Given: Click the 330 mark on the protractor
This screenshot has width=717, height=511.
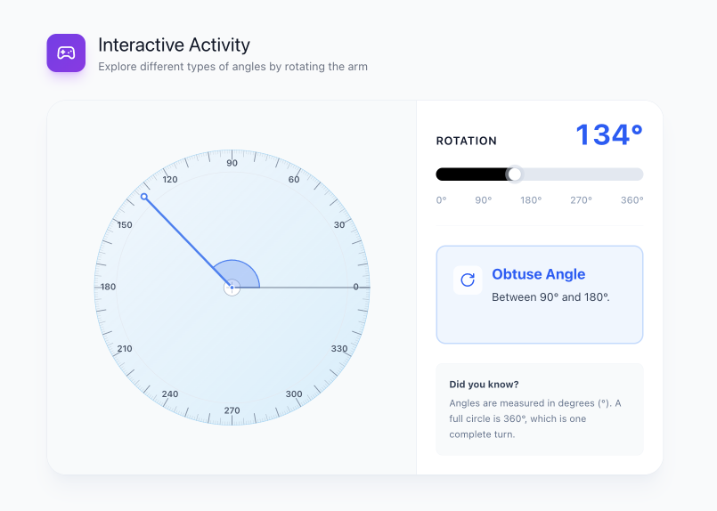Looking at the screenshot, I should pyautogui.click(x=338, y=349).
